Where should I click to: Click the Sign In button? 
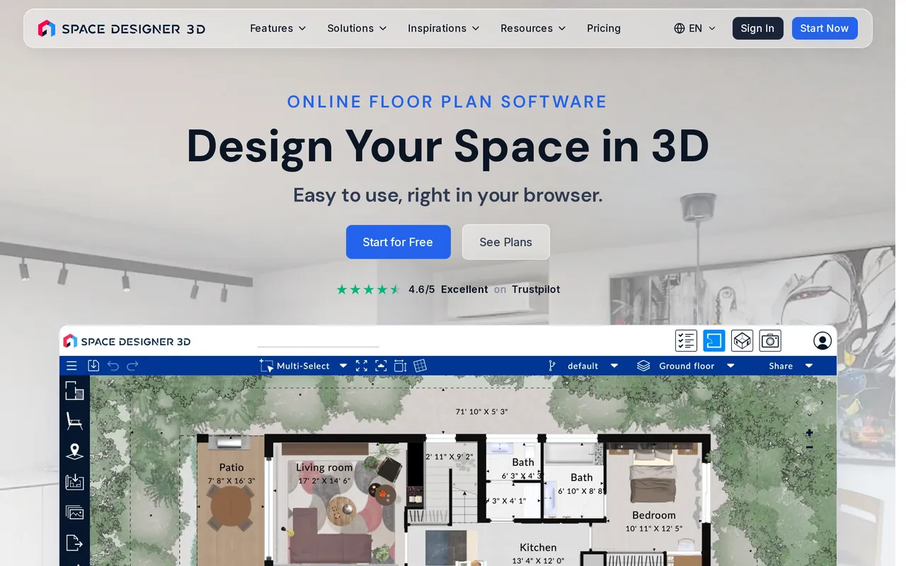757,28
